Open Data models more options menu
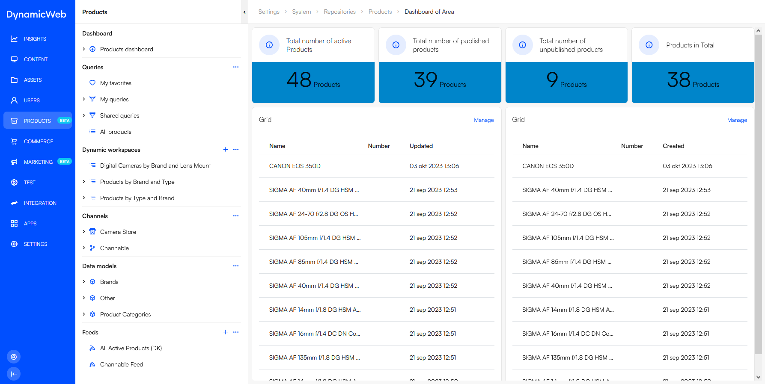 pos(236,266)
